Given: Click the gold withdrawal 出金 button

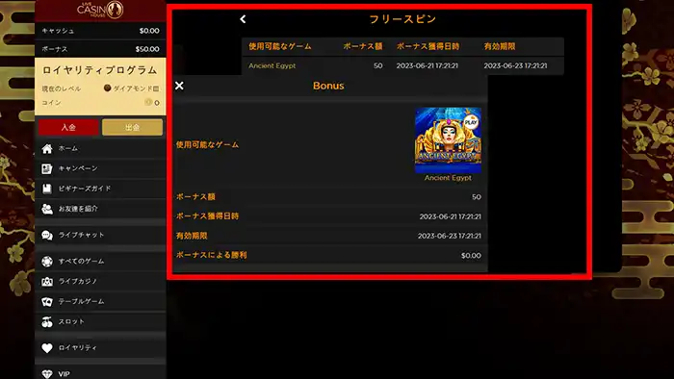Looking at the screenshot, I should point(133,128).
